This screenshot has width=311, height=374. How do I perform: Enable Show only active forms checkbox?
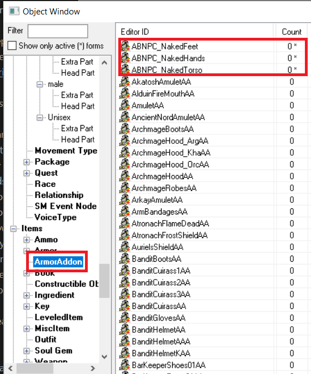(x=12, y=46)
